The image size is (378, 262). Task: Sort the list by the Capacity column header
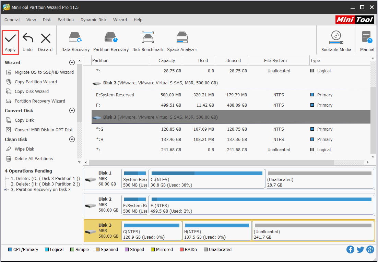tap(166, 60)
